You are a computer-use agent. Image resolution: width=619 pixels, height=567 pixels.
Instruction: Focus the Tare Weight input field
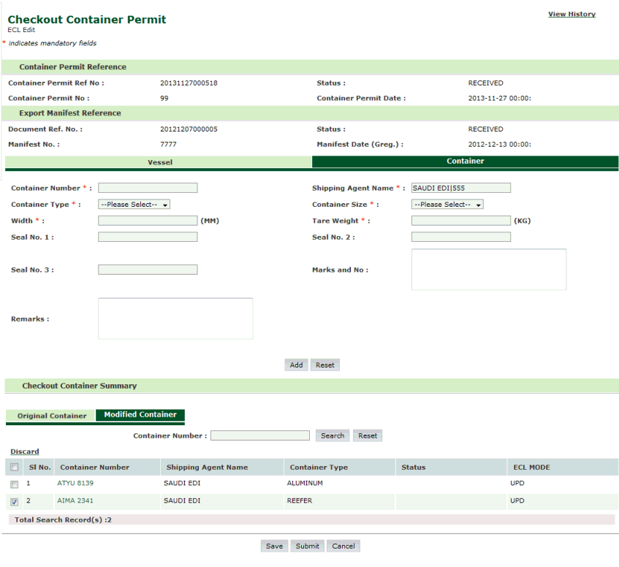tap(460, 221)
